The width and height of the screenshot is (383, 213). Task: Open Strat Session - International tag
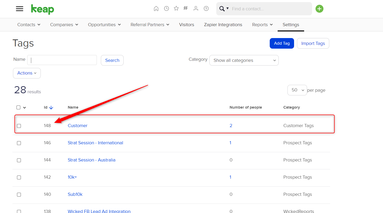[95, 143]
